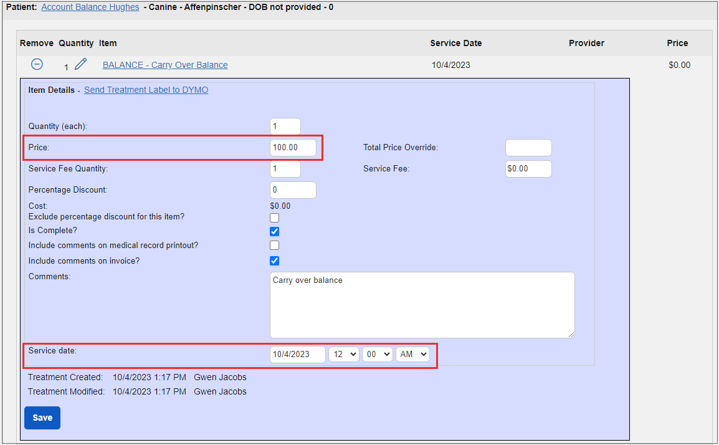Open BALANCE - Carry Over Balance item link
The height and width of the screenshot is (445, 719).
(165, 65)
